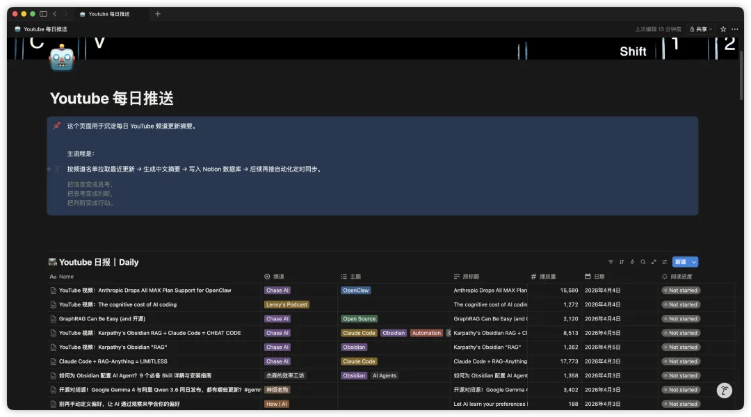Click the page title Youtube 每日推送

pos(111,98)
